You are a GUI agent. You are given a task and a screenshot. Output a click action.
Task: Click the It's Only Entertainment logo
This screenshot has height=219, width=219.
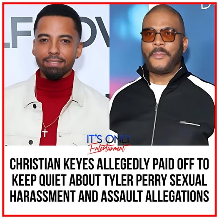pos(109,144)
